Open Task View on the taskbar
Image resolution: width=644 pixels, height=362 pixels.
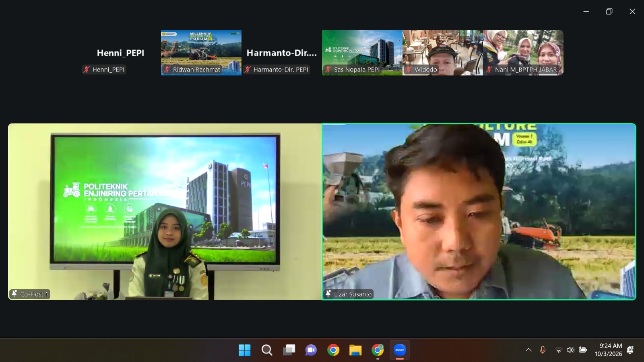pyautogui.click(x=289, y=350)
